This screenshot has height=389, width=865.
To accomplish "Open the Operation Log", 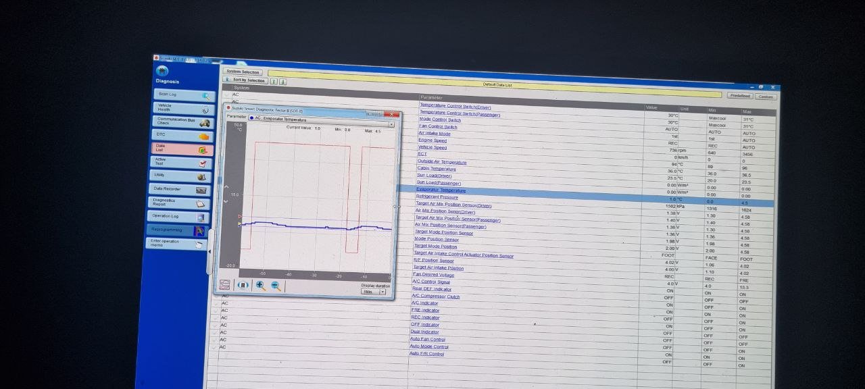I will click(x=177, y=217).
